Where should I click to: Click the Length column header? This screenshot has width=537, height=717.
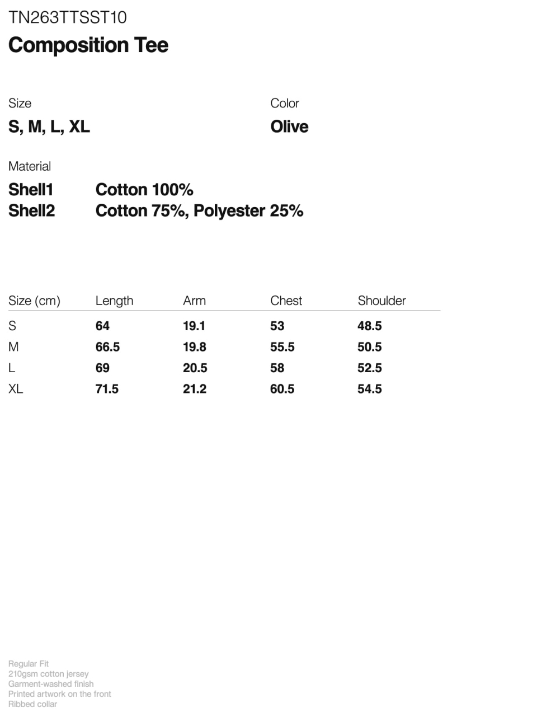tap(115, 301)
